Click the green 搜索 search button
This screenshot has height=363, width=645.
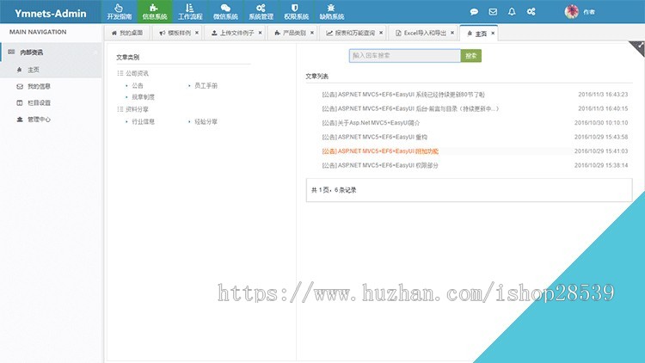[x=471, y=56]
